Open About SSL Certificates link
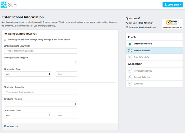This screenshot has height=133, width=185. coord(172,27)
